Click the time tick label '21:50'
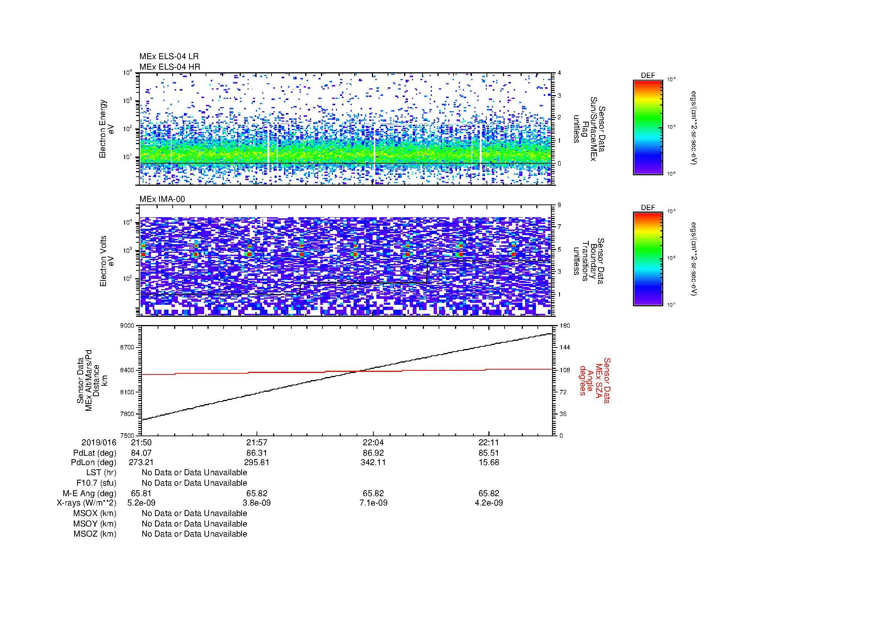The width and height of the screenshot is (876, 619). click(x=141, y=442)
